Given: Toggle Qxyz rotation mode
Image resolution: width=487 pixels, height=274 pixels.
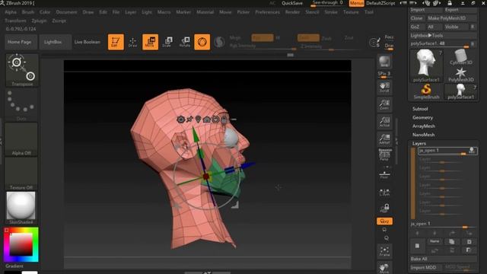Looking at the screenshot, I should pos(384,221).
